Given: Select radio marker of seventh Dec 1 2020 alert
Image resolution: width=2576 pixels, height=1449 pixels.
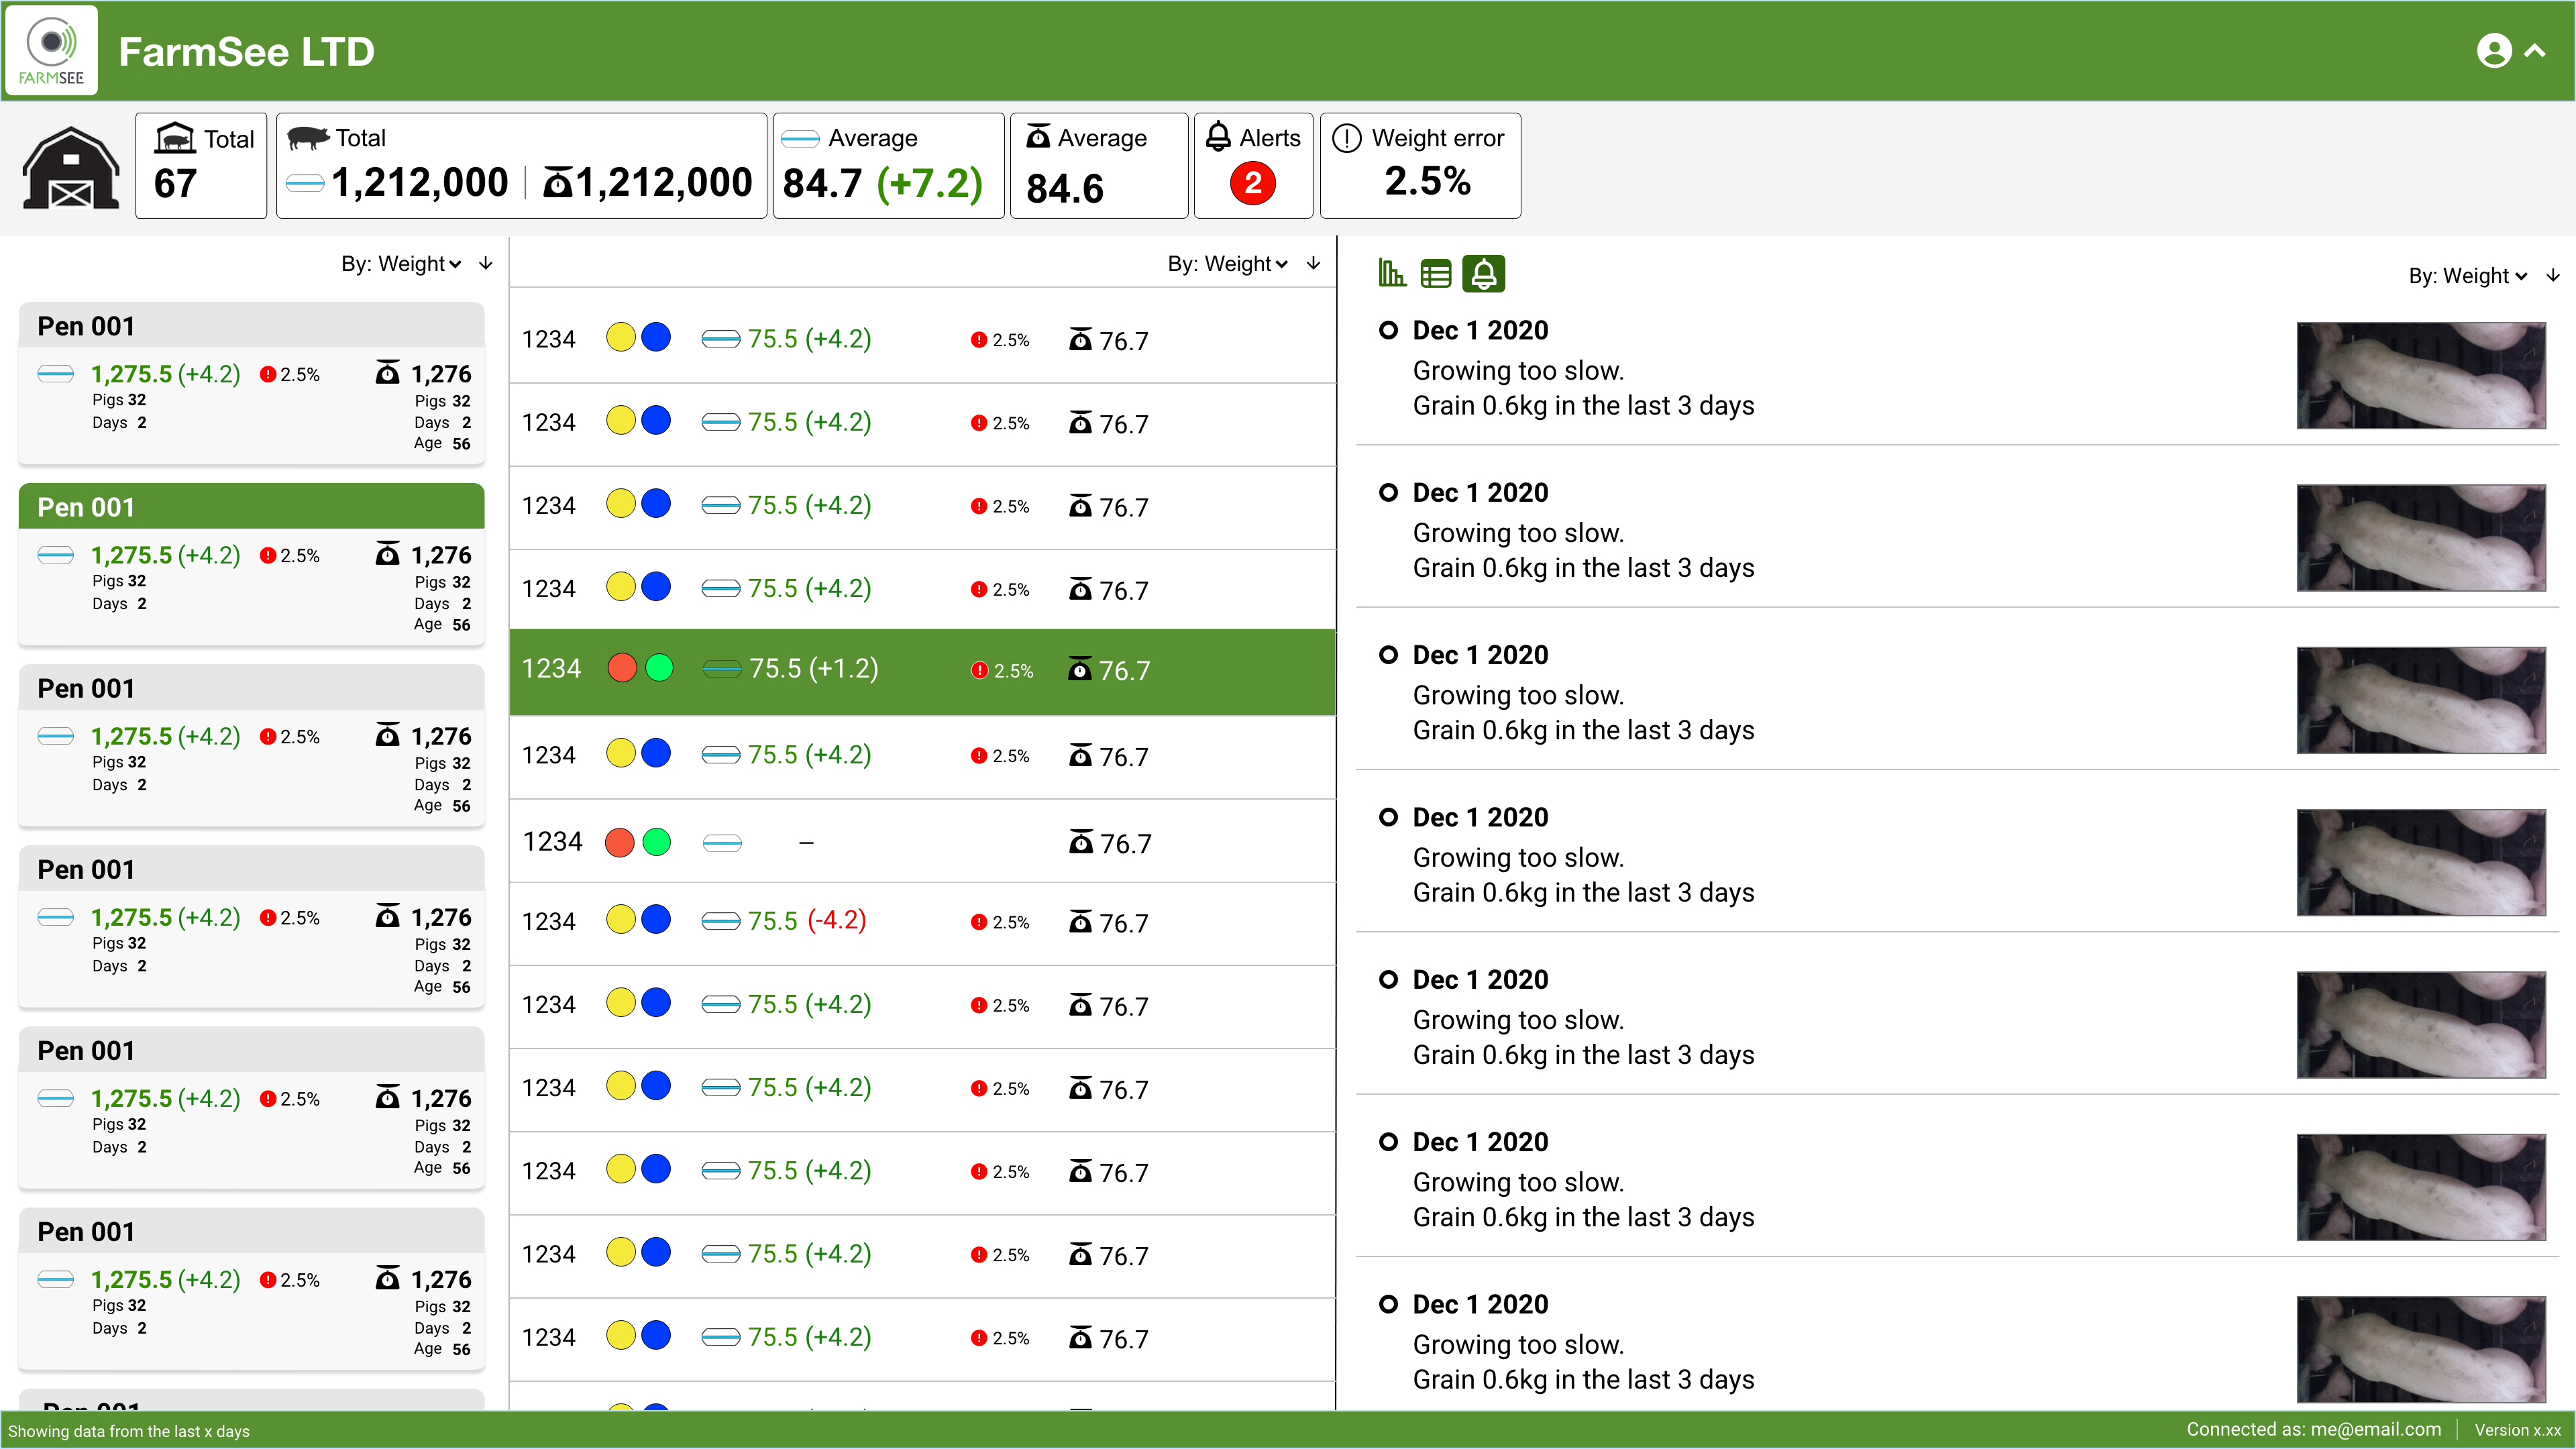Looking at the screenshot, I should (1388, 1304).
